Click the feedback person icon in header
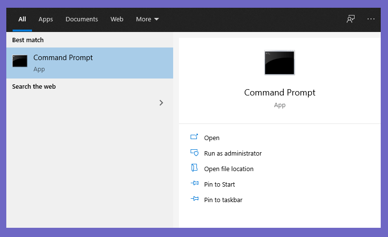The image size is (388, 237). coord(350,19)
